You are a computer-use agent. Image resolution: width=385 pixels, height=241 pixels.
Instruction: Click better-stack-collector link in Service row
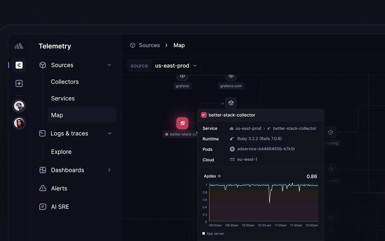(295, 128)
